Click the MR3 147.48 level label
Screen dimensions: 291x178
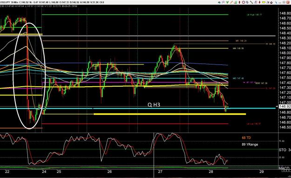click(238, 78)
